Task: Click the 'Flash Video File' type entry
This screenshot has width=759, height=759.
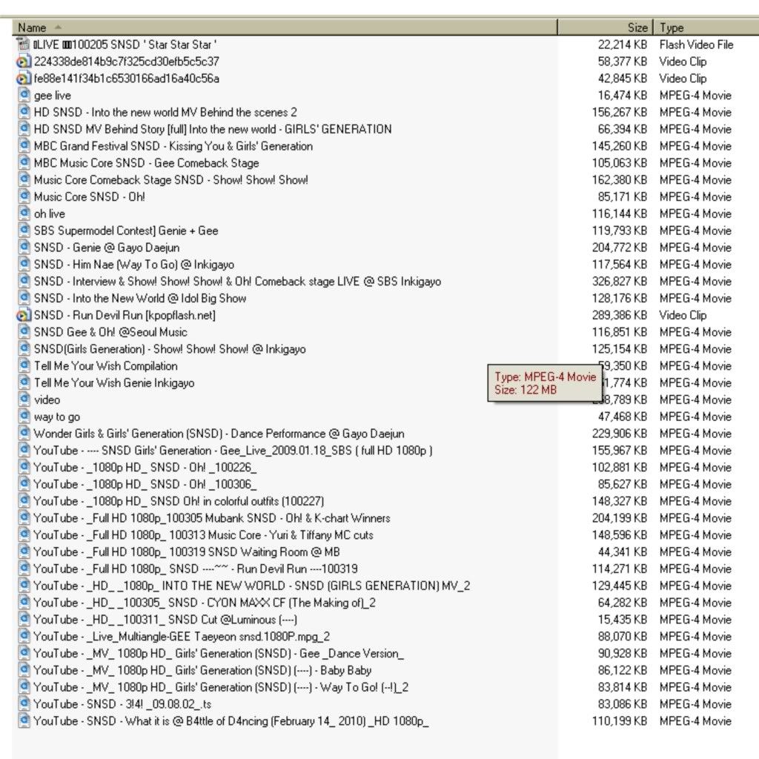Action: (696, 44)
